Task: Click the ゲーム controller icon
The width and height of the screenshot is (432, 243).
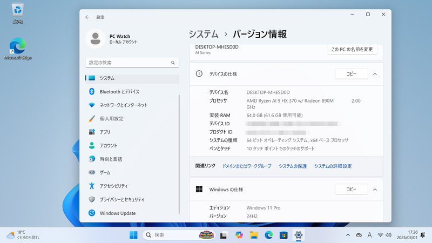Action: (x=92, y=172)
